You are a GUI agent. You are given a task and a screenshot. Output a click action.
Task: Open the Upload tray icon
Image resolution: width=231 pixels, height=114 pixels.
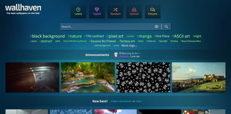click(x=134, y=10)
